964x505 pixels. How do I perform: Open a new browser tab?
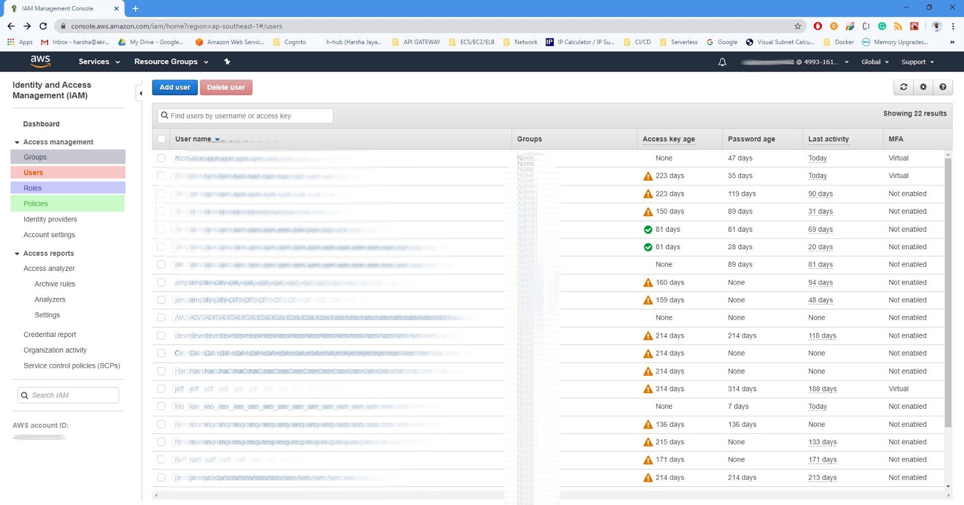[136, 8]
